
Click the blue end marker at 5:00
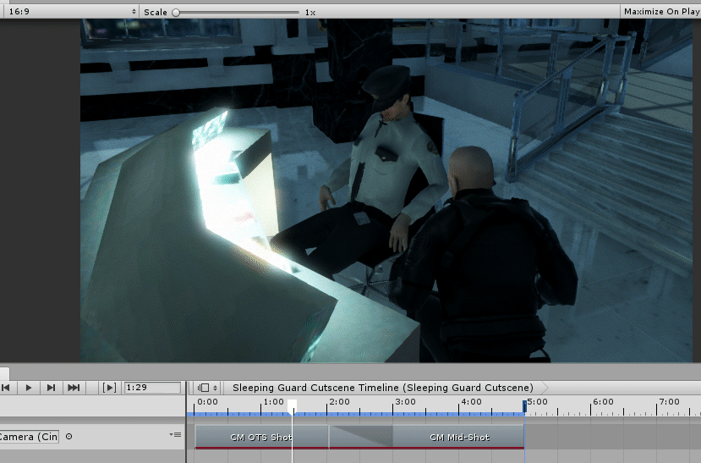(524, 405)
